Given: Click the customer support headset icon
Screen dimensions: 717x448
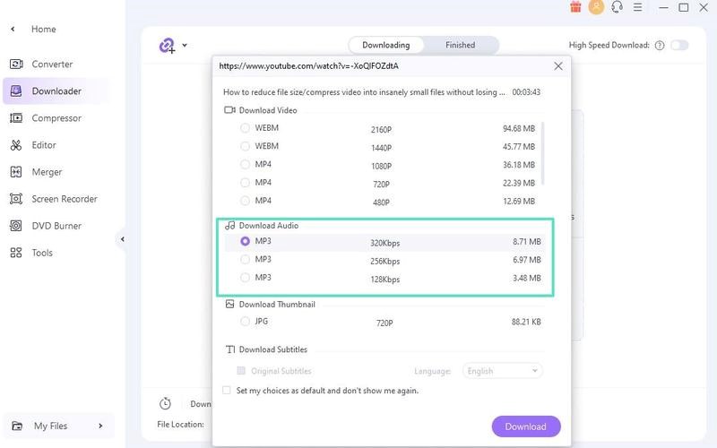Looking at the screenshot, I should tap(617, 7).
